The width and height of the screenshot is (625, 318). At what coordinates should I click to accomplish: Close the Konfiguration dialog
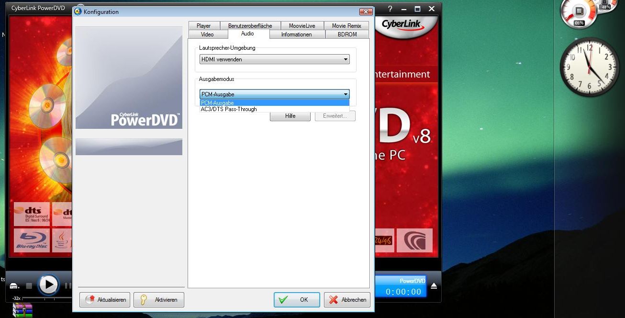coord(366,11)
